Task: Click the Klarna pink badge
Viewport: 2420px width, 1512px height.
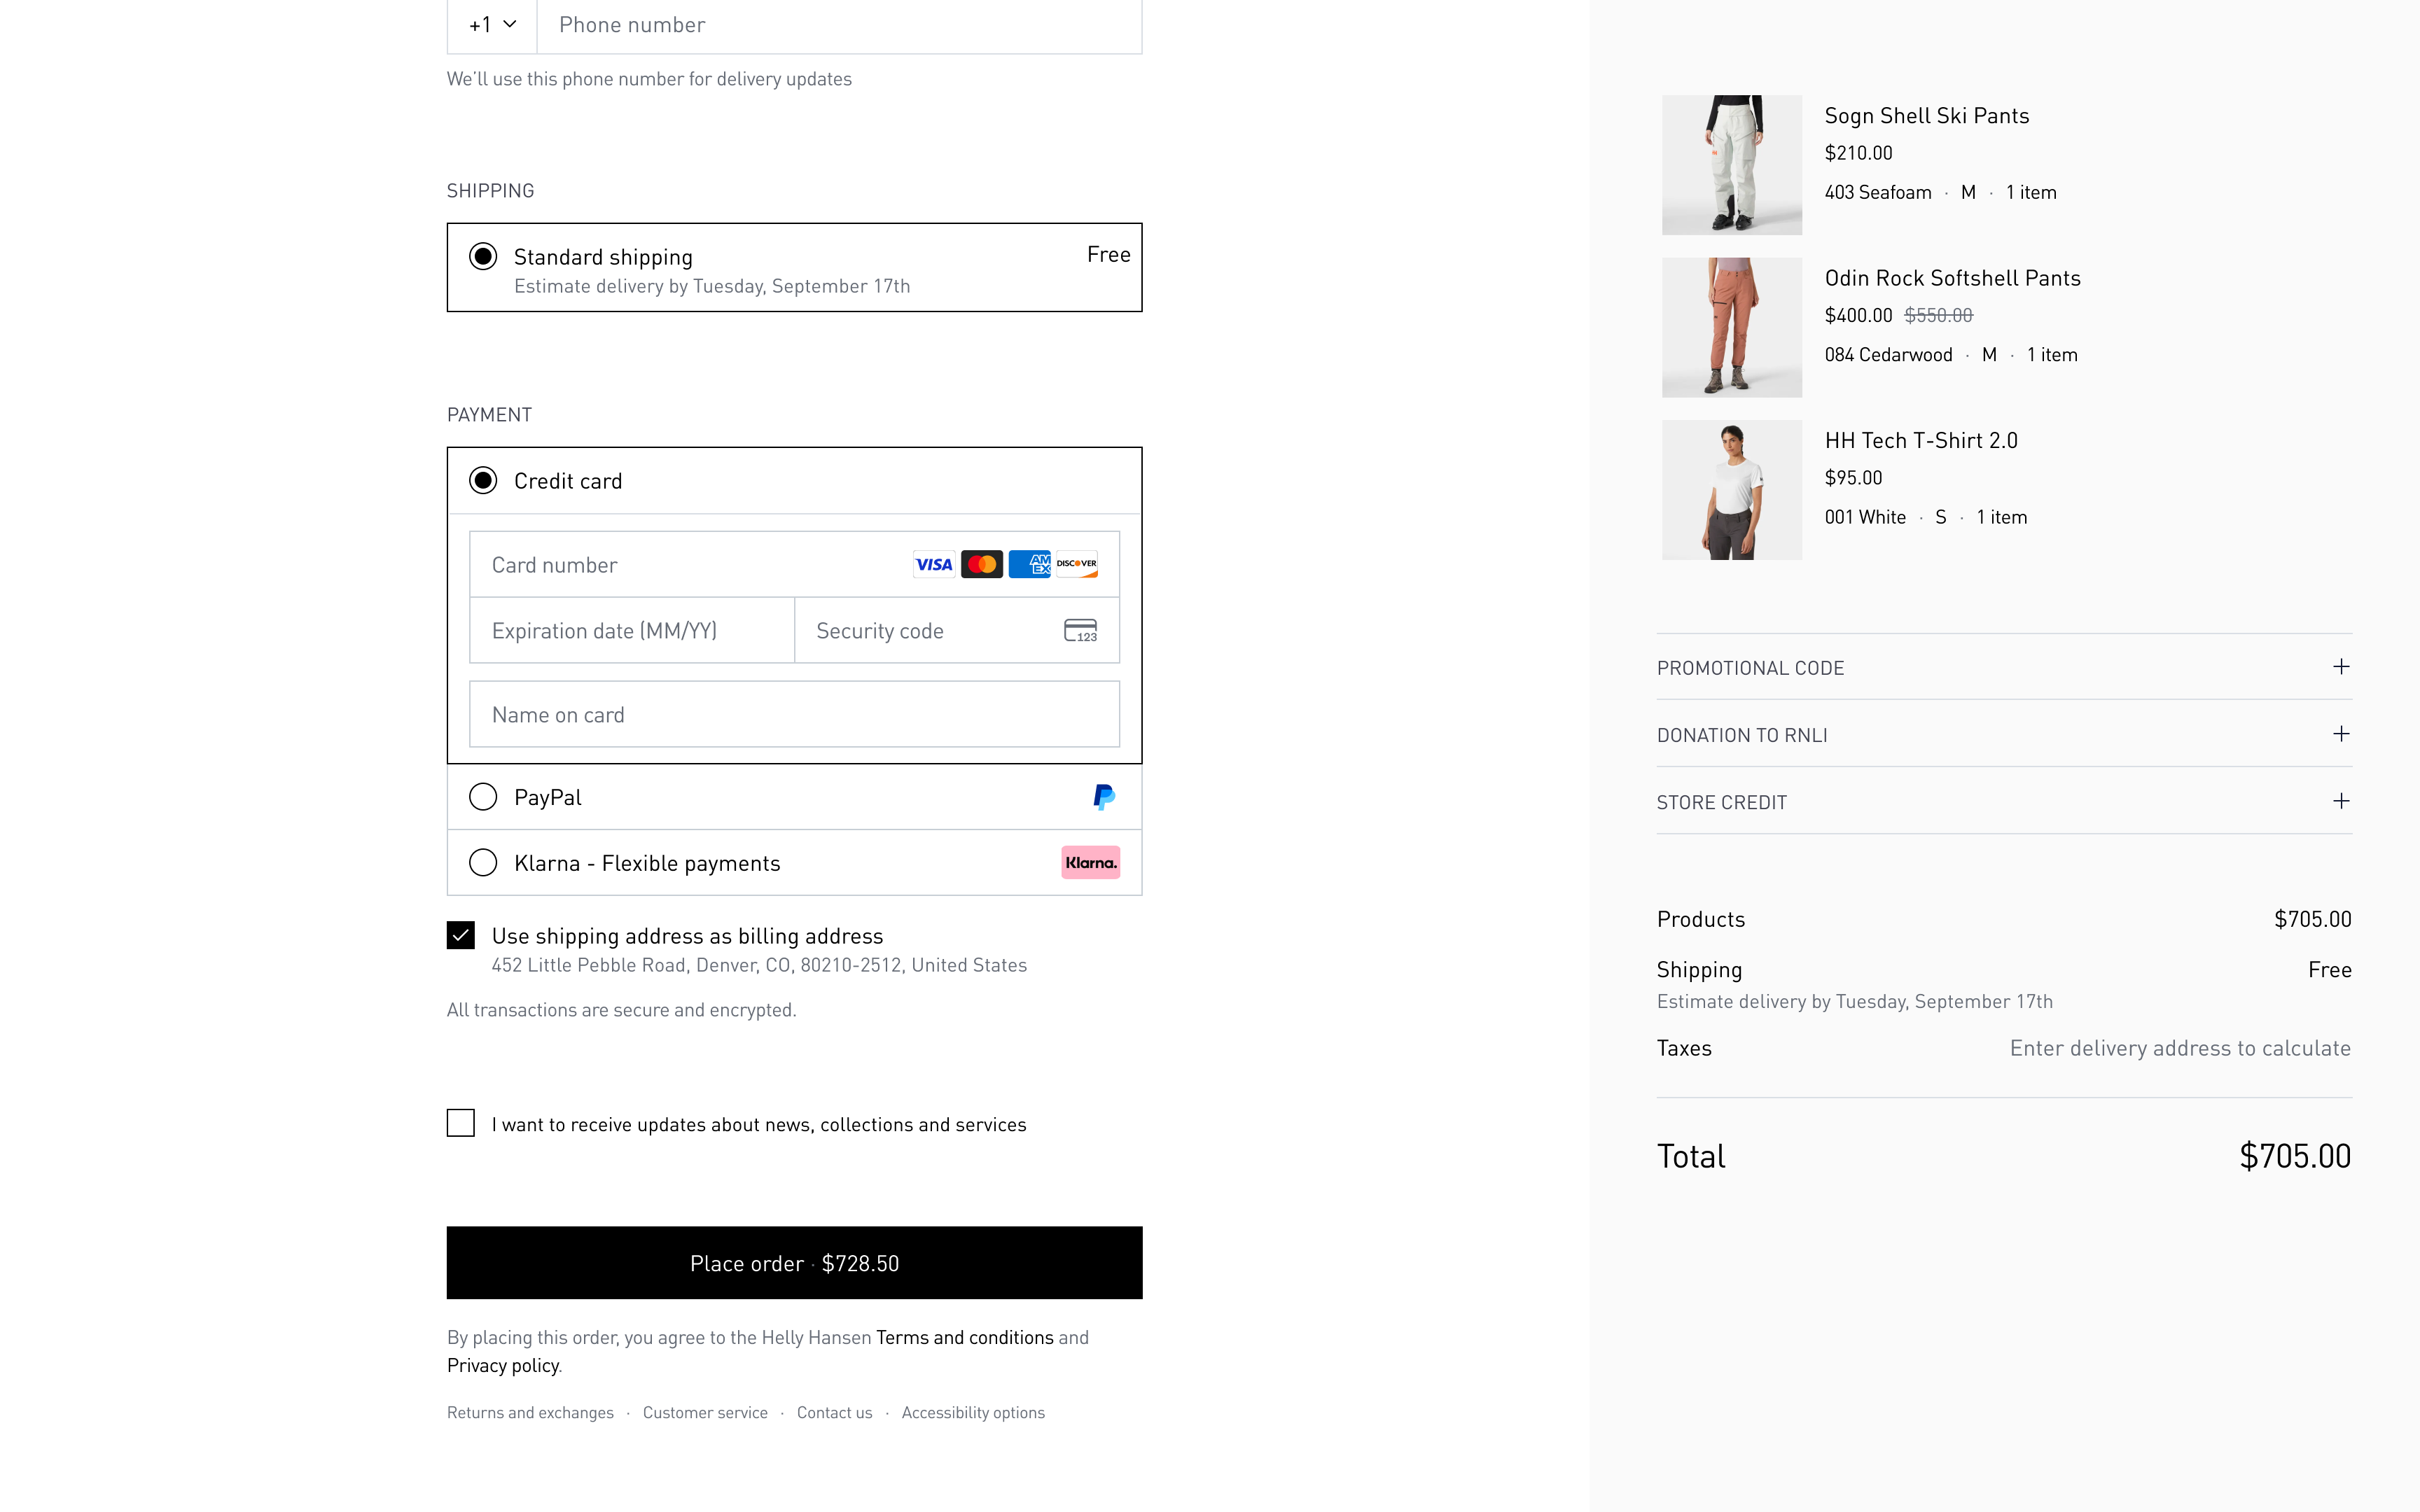Action: [1090, 862]
